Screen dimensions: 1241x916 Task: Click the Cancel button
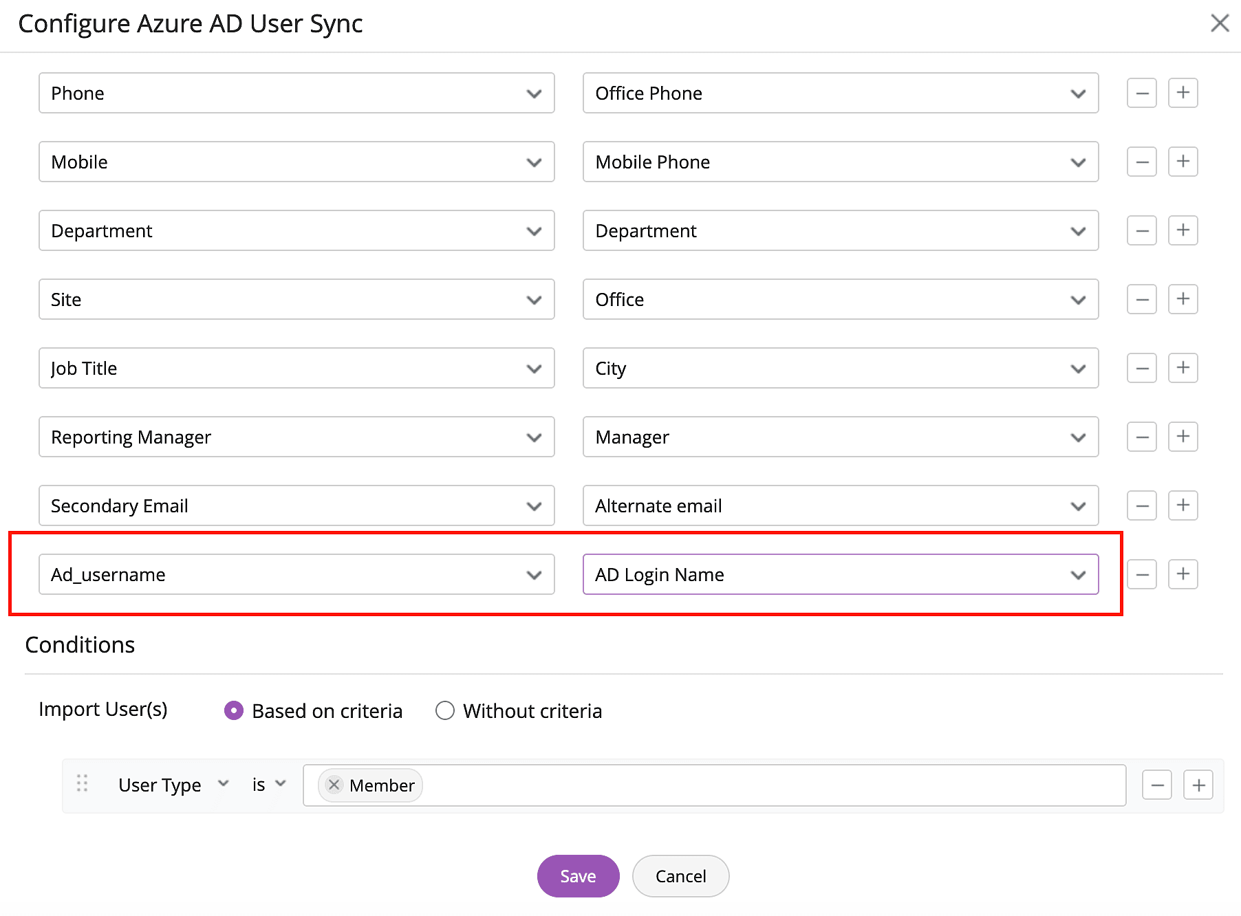680,876
